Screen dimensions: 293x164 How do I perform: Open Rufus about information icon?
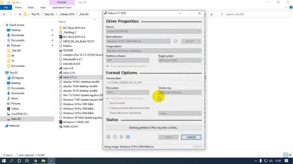(115, 137)
